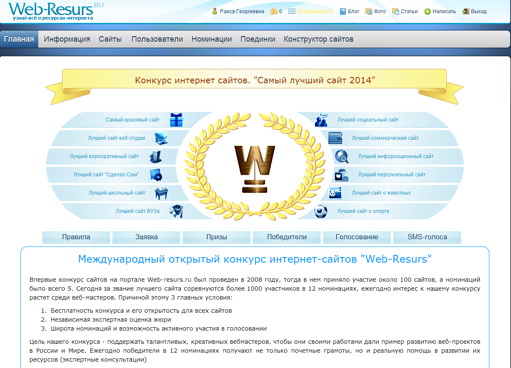Viewport: 511px width, 368px height.
Task: Open the Лучший сайт веб-студии nomination link
Action: coord(117,138)
